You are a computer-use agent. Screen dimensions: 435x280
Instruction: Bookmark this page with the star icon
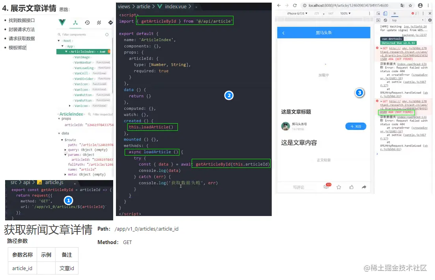click(x=410, y=5)
